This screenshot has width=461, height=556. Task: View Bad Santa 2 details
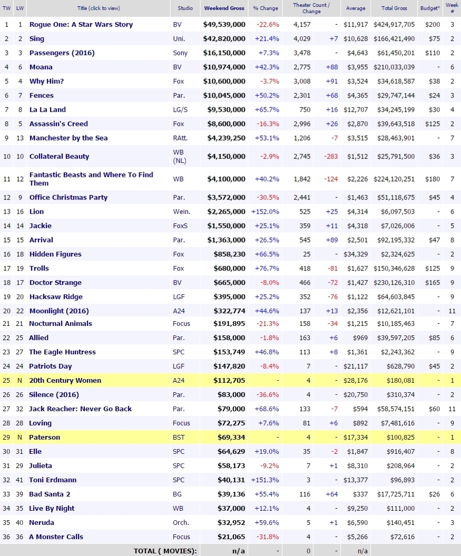[x=50, y=493]
